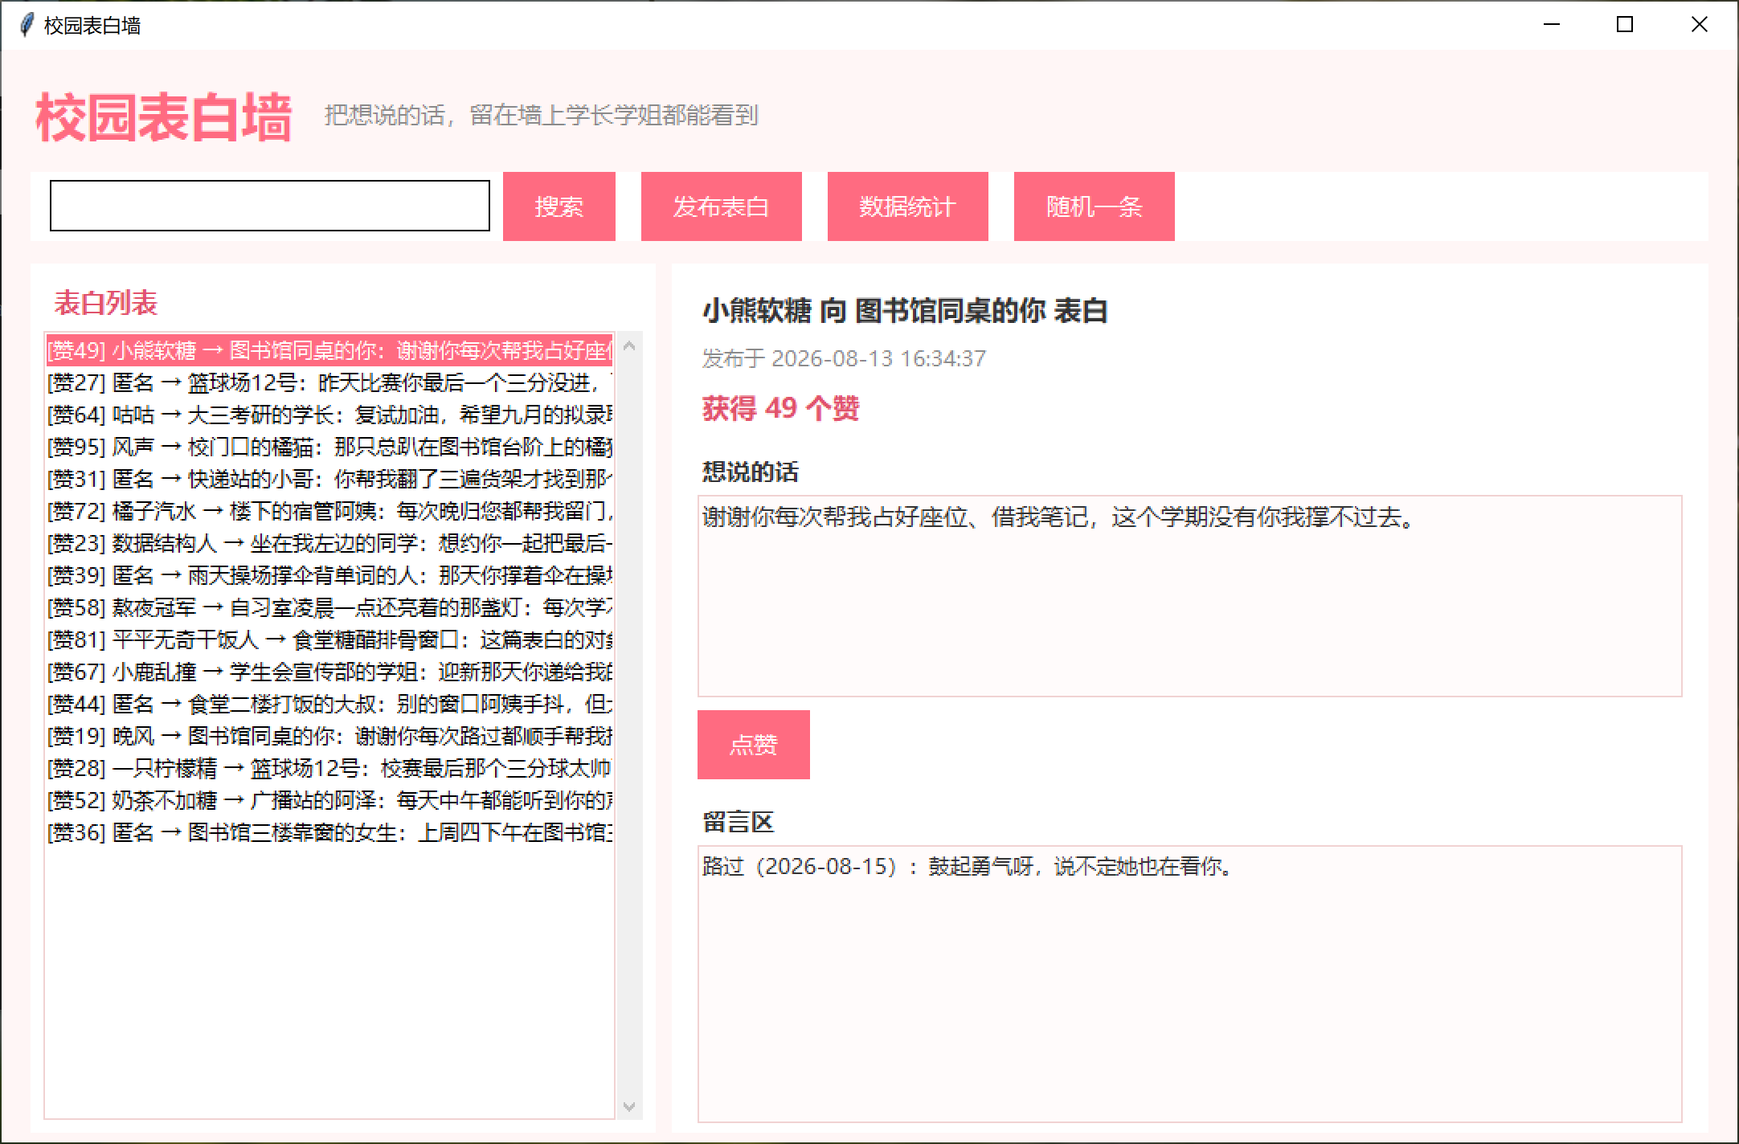This screenshot has width=1739, height=1144.
Task: Select the [赞28] 一只柠檬精 post
Action: tap(329, 768)
